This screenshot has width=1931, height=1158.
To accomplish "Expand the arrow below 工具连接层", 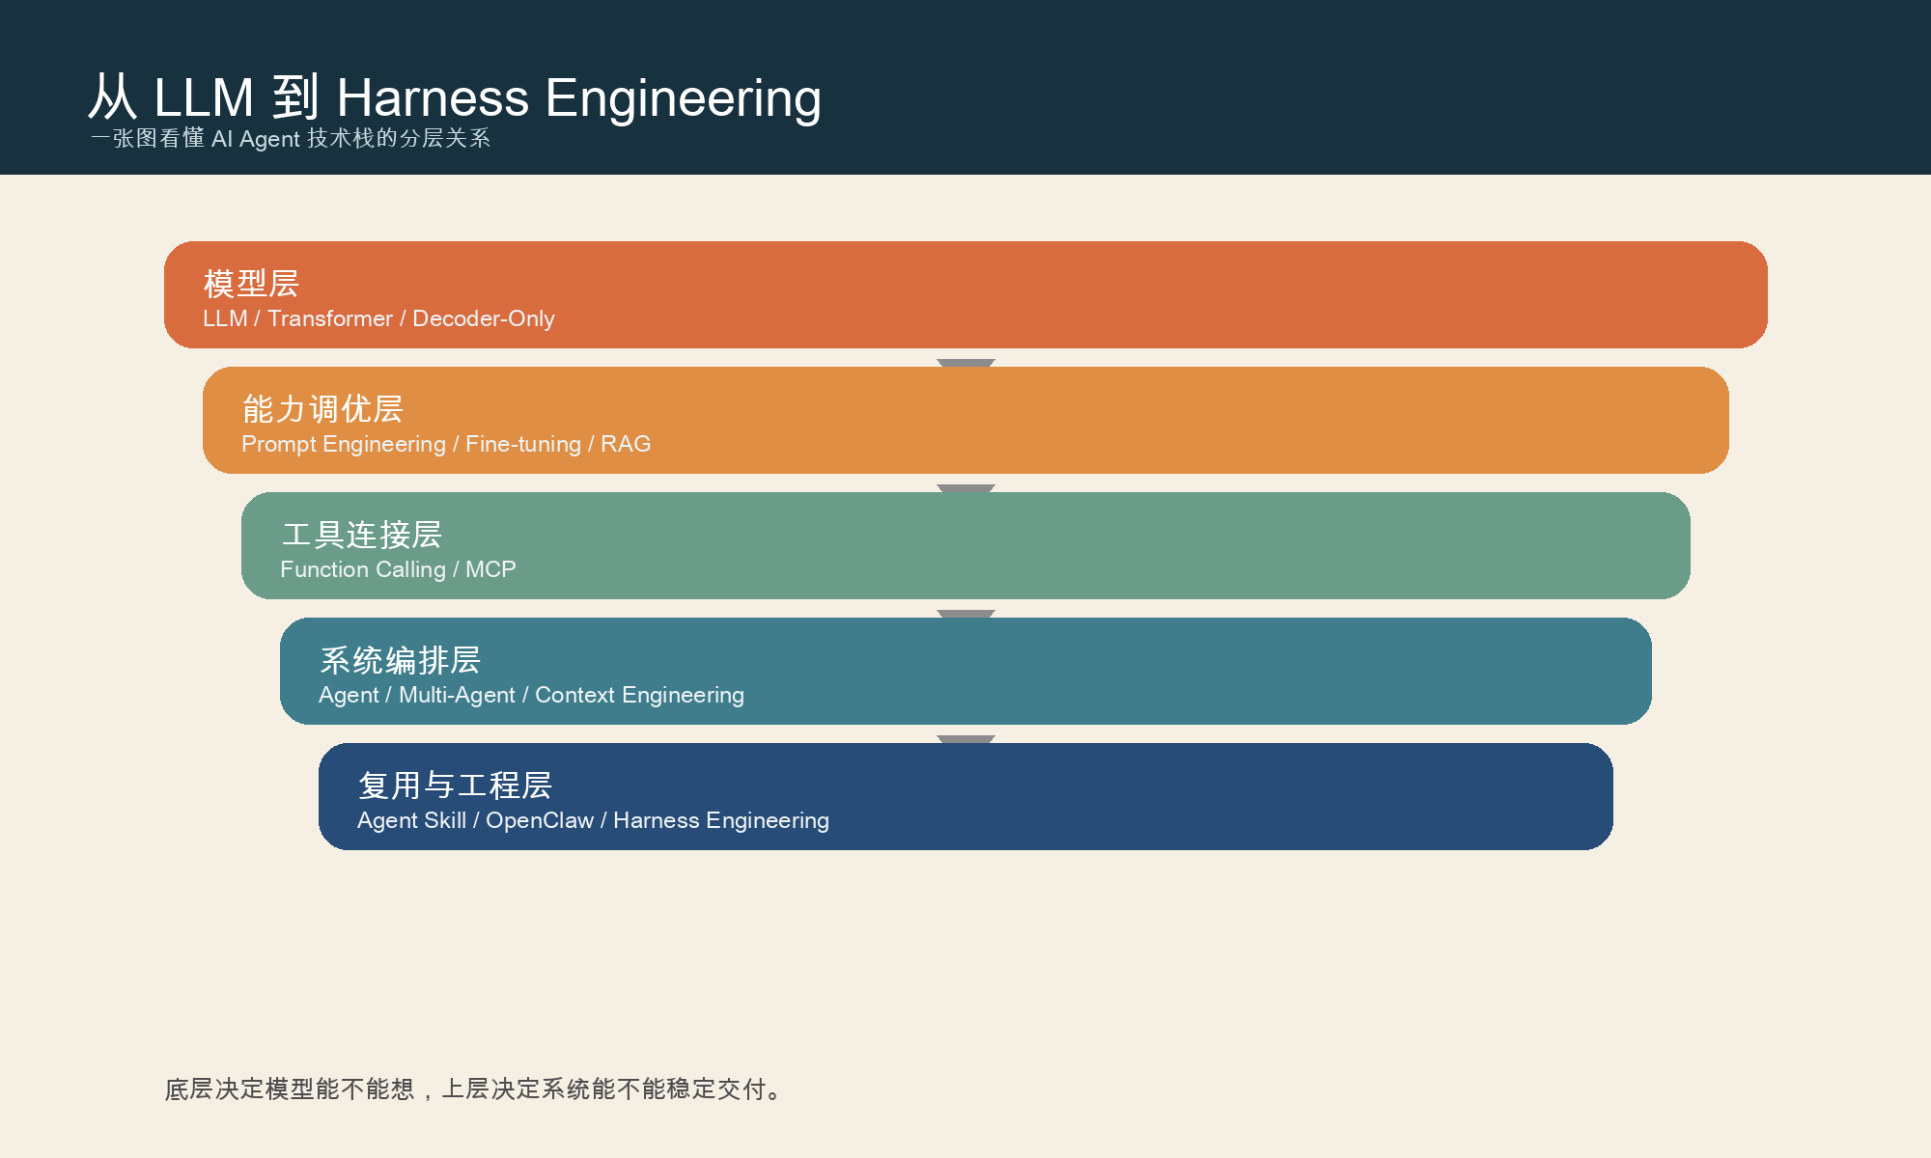I will tap(964, 614).
